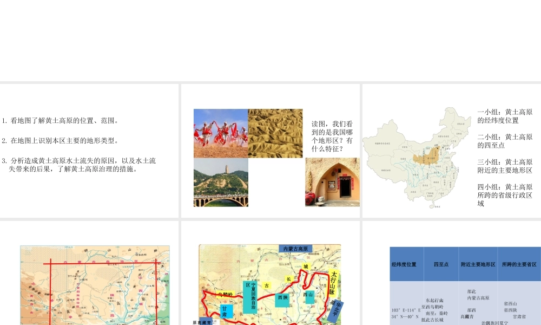Image resolution: width=541 pixels, height=325 pixels.
Task: Click the cyan '陕西' label on map
Action: pos(282,300)
